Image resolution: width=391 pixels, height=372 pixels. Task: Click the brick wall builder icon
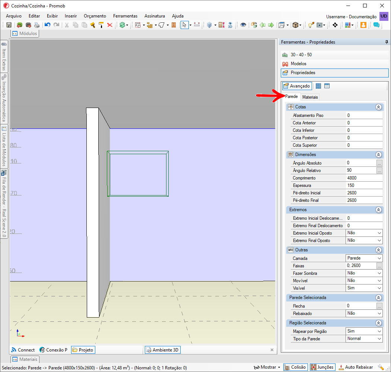click(x=150, y=25)
